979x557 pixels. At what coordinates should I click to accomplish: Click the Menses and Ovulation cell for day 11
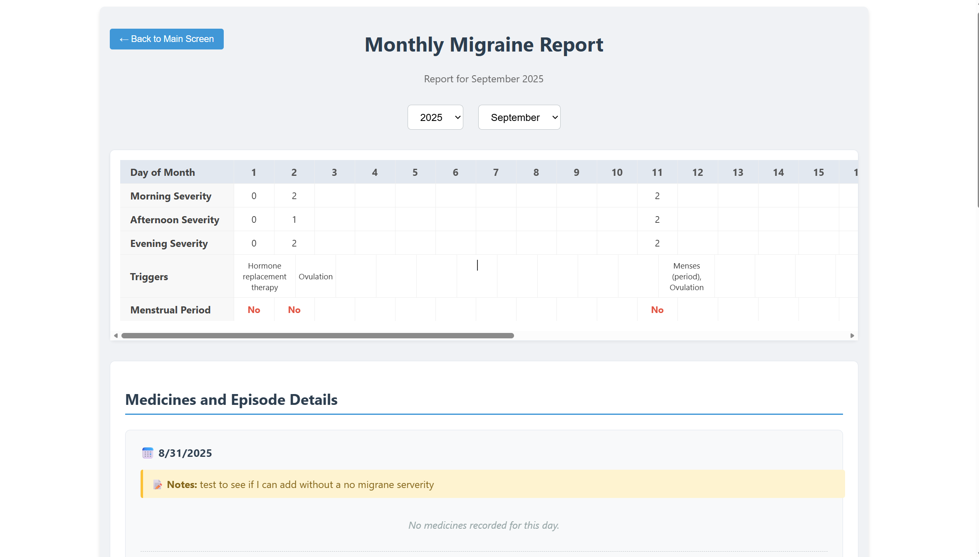point(686,276)
